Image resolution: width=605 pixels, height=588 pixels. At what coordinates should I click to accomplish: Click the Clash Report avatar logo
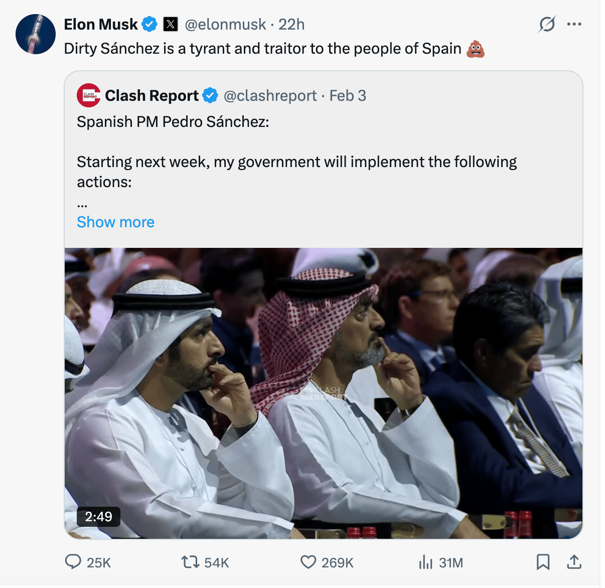(x=89, y=95)
